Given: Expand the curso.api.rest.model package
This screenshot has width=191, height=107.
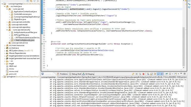Looking at the screenshot, I should [7, 25].
